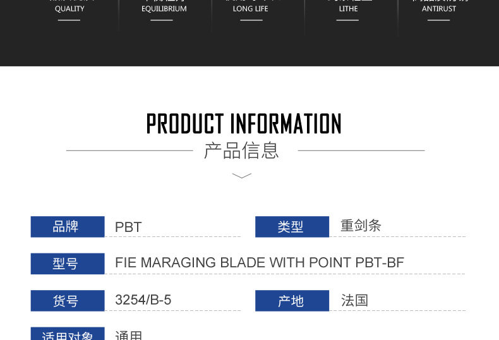Select the 3254/B-5 item number
This screenshot has width=499, height=340.
143,300
